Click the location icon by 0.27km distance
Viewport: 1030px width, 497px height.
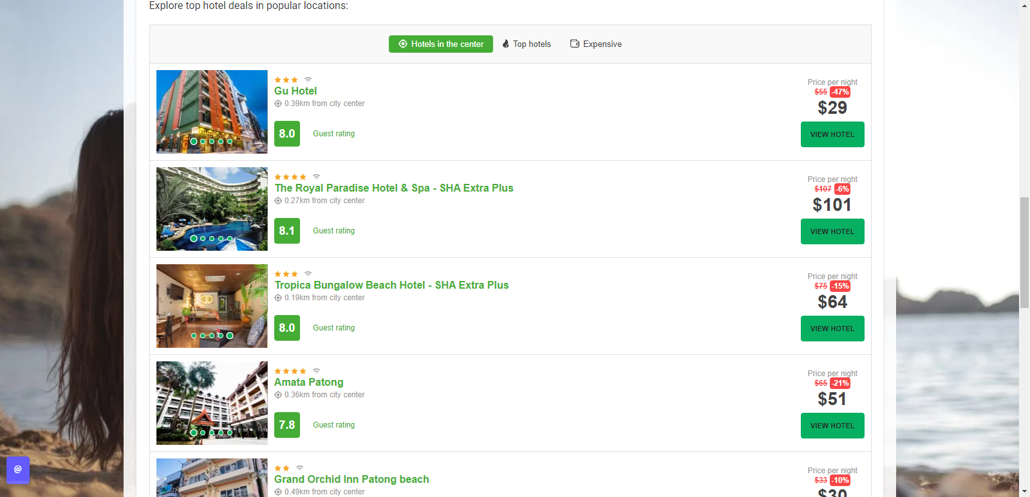point(278,201)
